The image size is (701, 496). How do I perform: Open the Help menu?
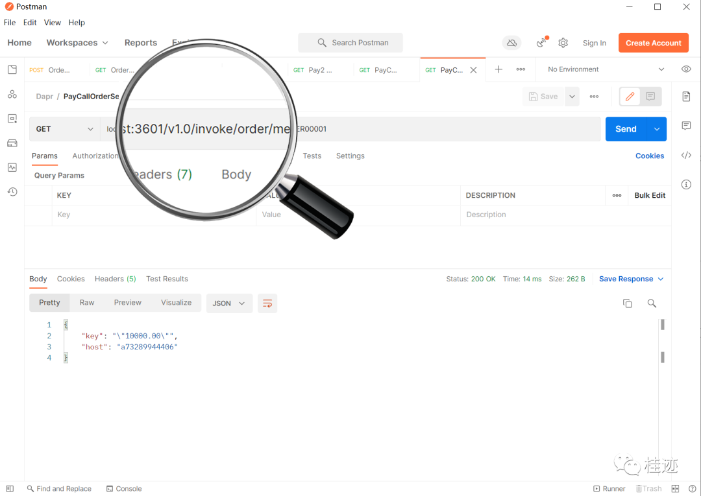click(77, 22)
